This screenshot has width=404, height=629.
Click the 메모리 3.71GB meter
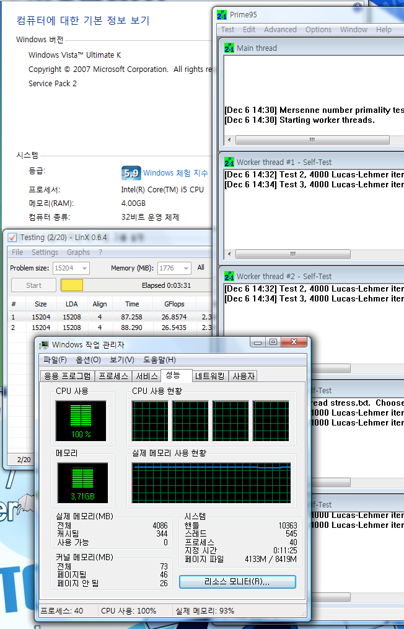pos(82,483)
